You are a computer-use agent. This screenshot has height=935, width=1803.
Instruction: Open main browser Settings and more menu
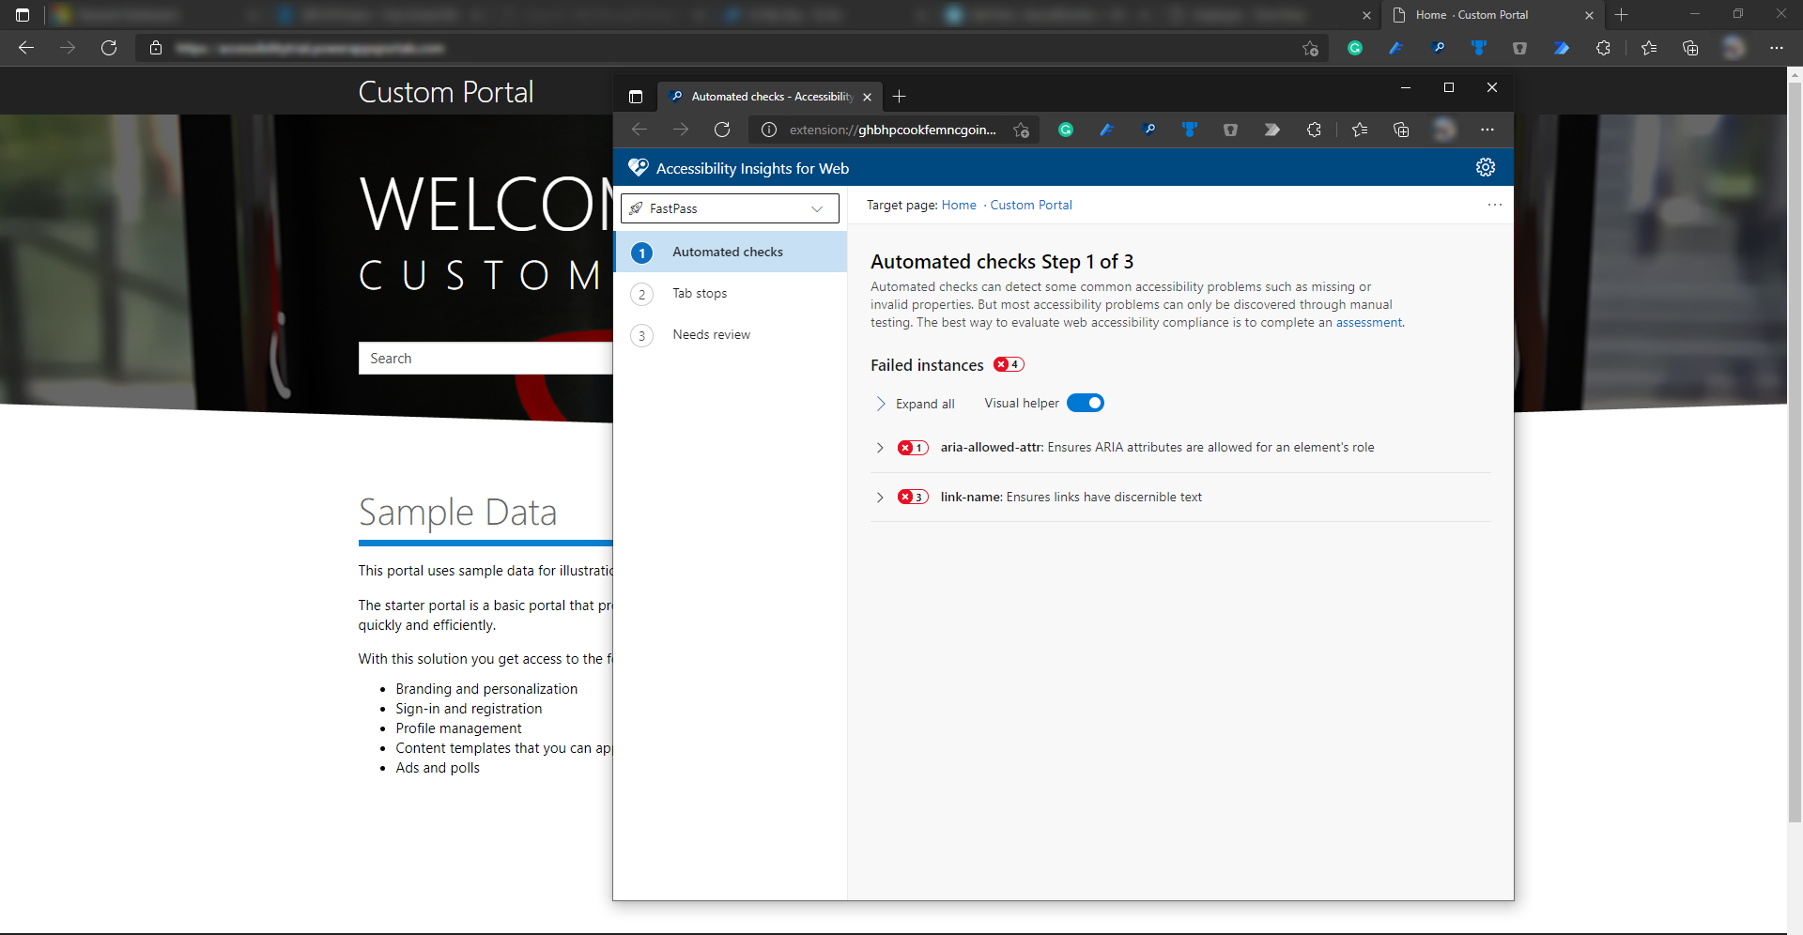(x=1776, y=48)
